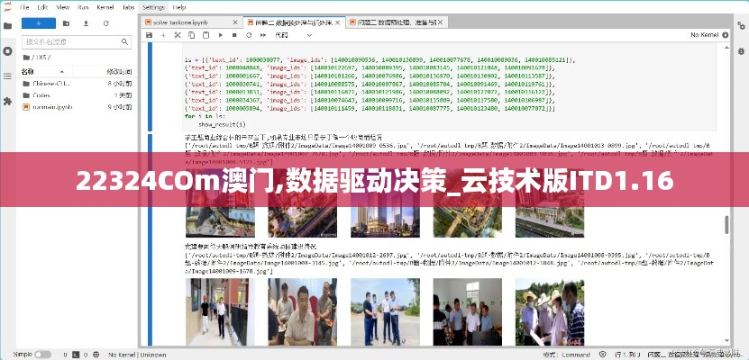Insert a cell below with plus icon
749x360 pixels.
[163, 35]
